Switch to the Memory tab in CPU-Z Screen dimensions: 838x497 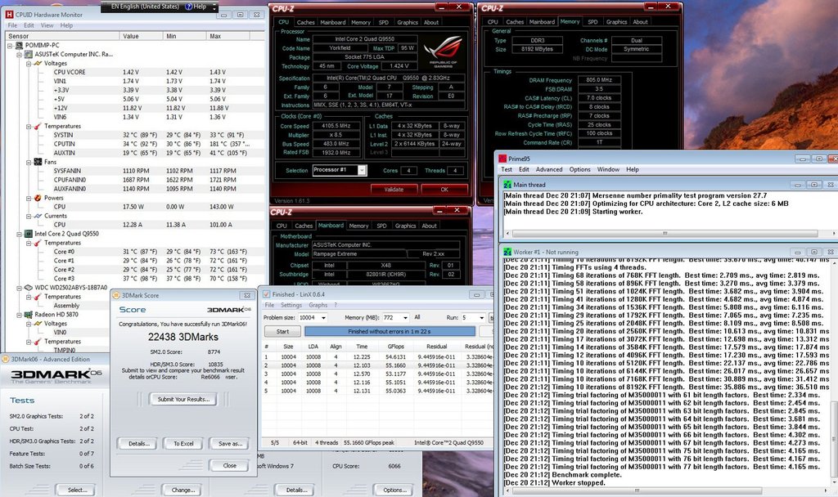tap(361, 22)
